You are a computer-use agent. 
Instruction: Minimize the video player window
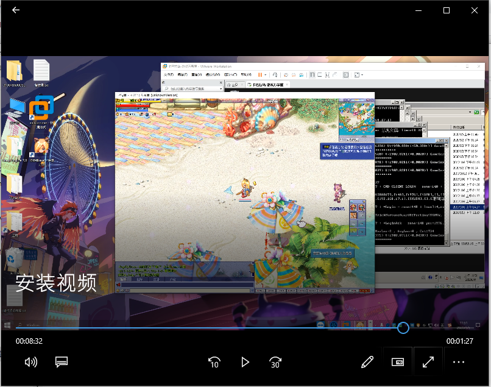(418, 10)
